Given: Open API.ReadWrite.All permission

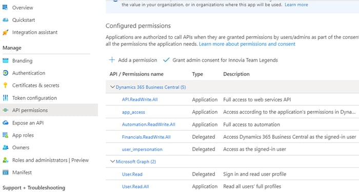Looking at the screenshot, I should click(139, 99).
